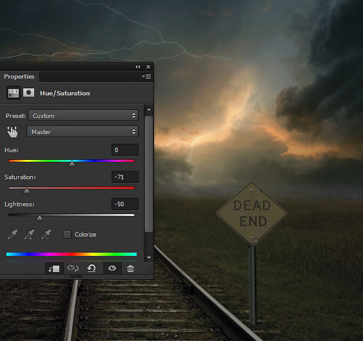363x341 pixels.
Task: Click the panel bottom resize grip
Action: (76, 277)
